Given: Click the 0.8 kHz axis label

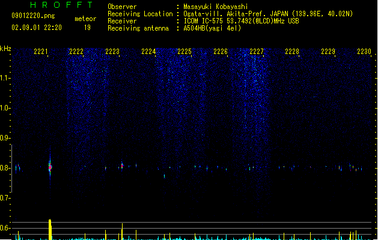Looking at the screenshot, I should [x=5, y=168].
